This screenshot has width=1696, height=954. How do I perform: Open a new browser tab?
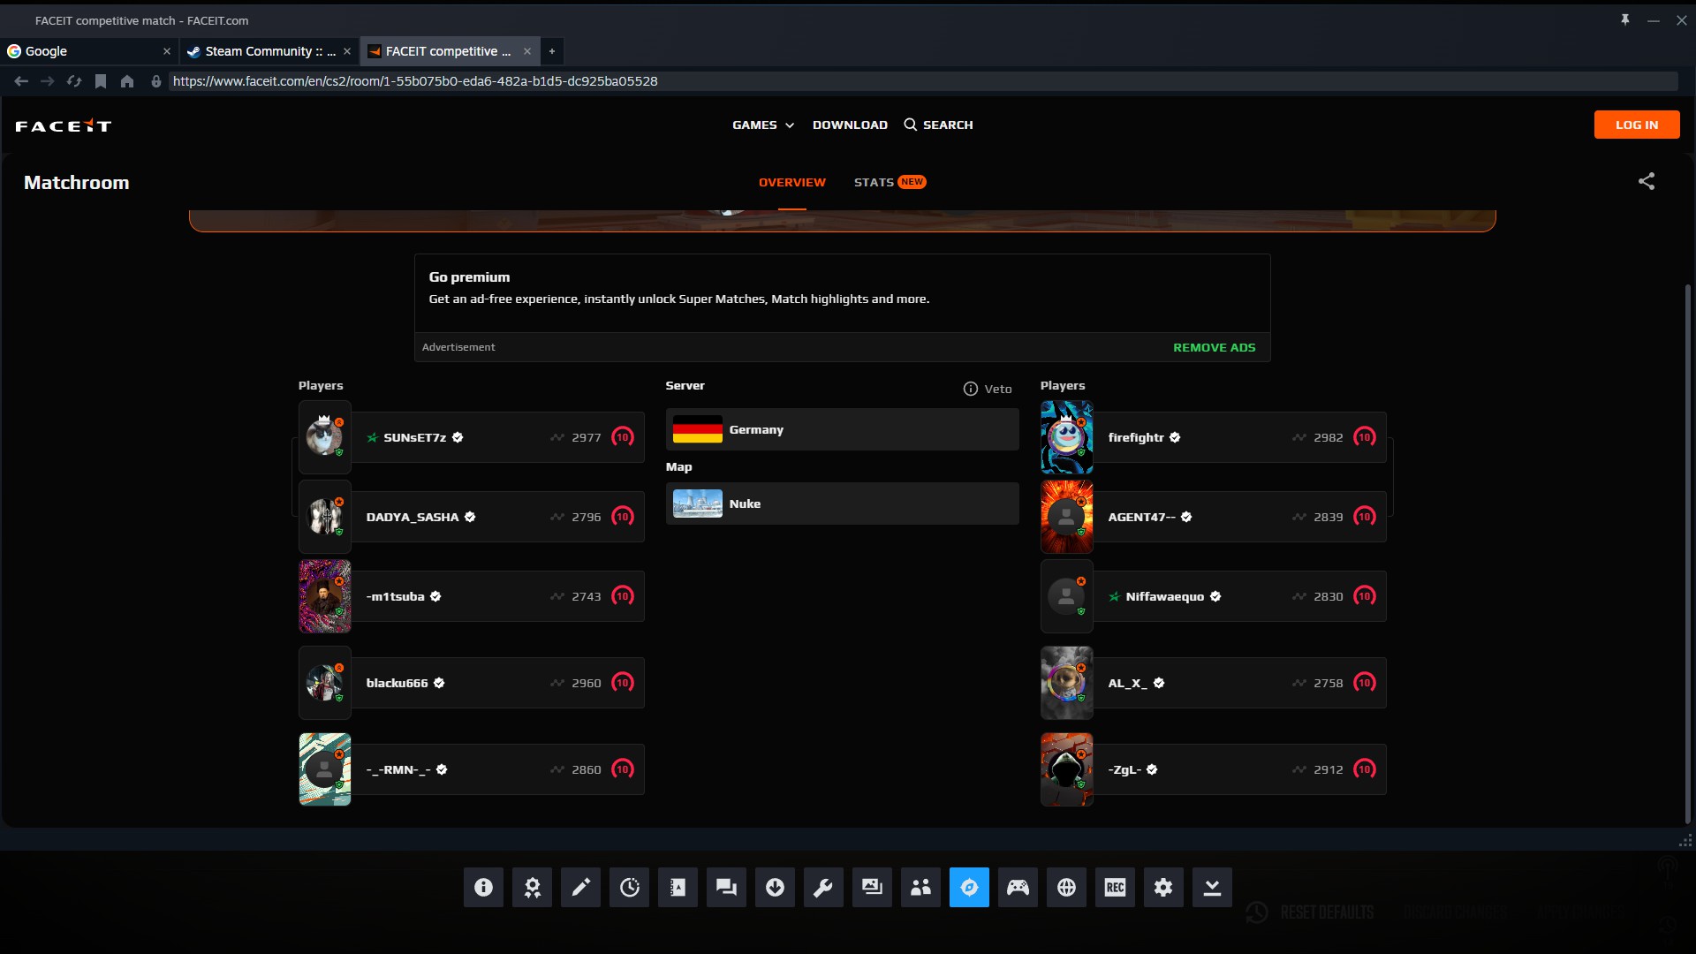[552, 51]
